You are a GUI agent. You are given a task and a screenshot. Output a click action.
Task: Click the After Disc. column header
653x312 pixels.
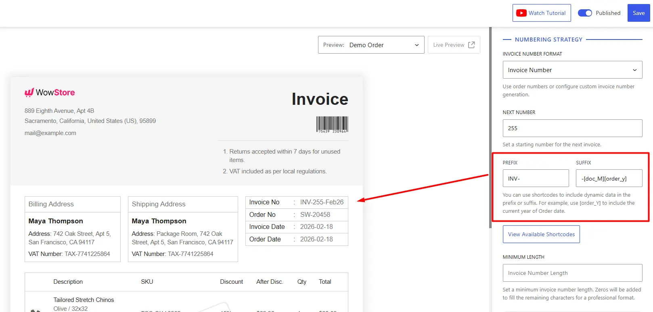270,282
